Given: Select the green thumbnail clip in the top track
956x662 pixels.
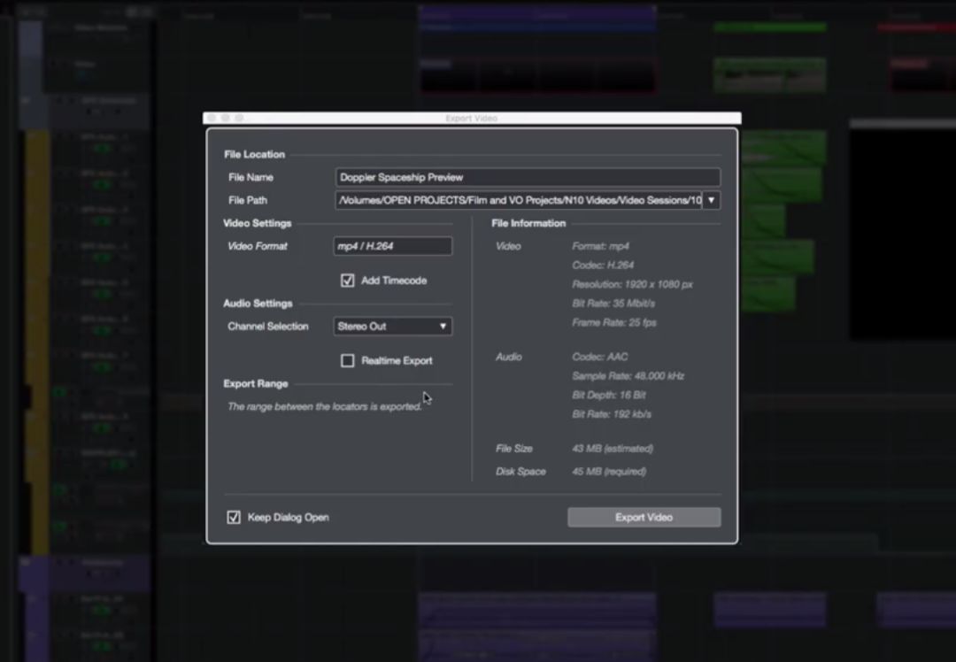Looking at the screenshot, I should pyautogui.click(x=769, y=76).
